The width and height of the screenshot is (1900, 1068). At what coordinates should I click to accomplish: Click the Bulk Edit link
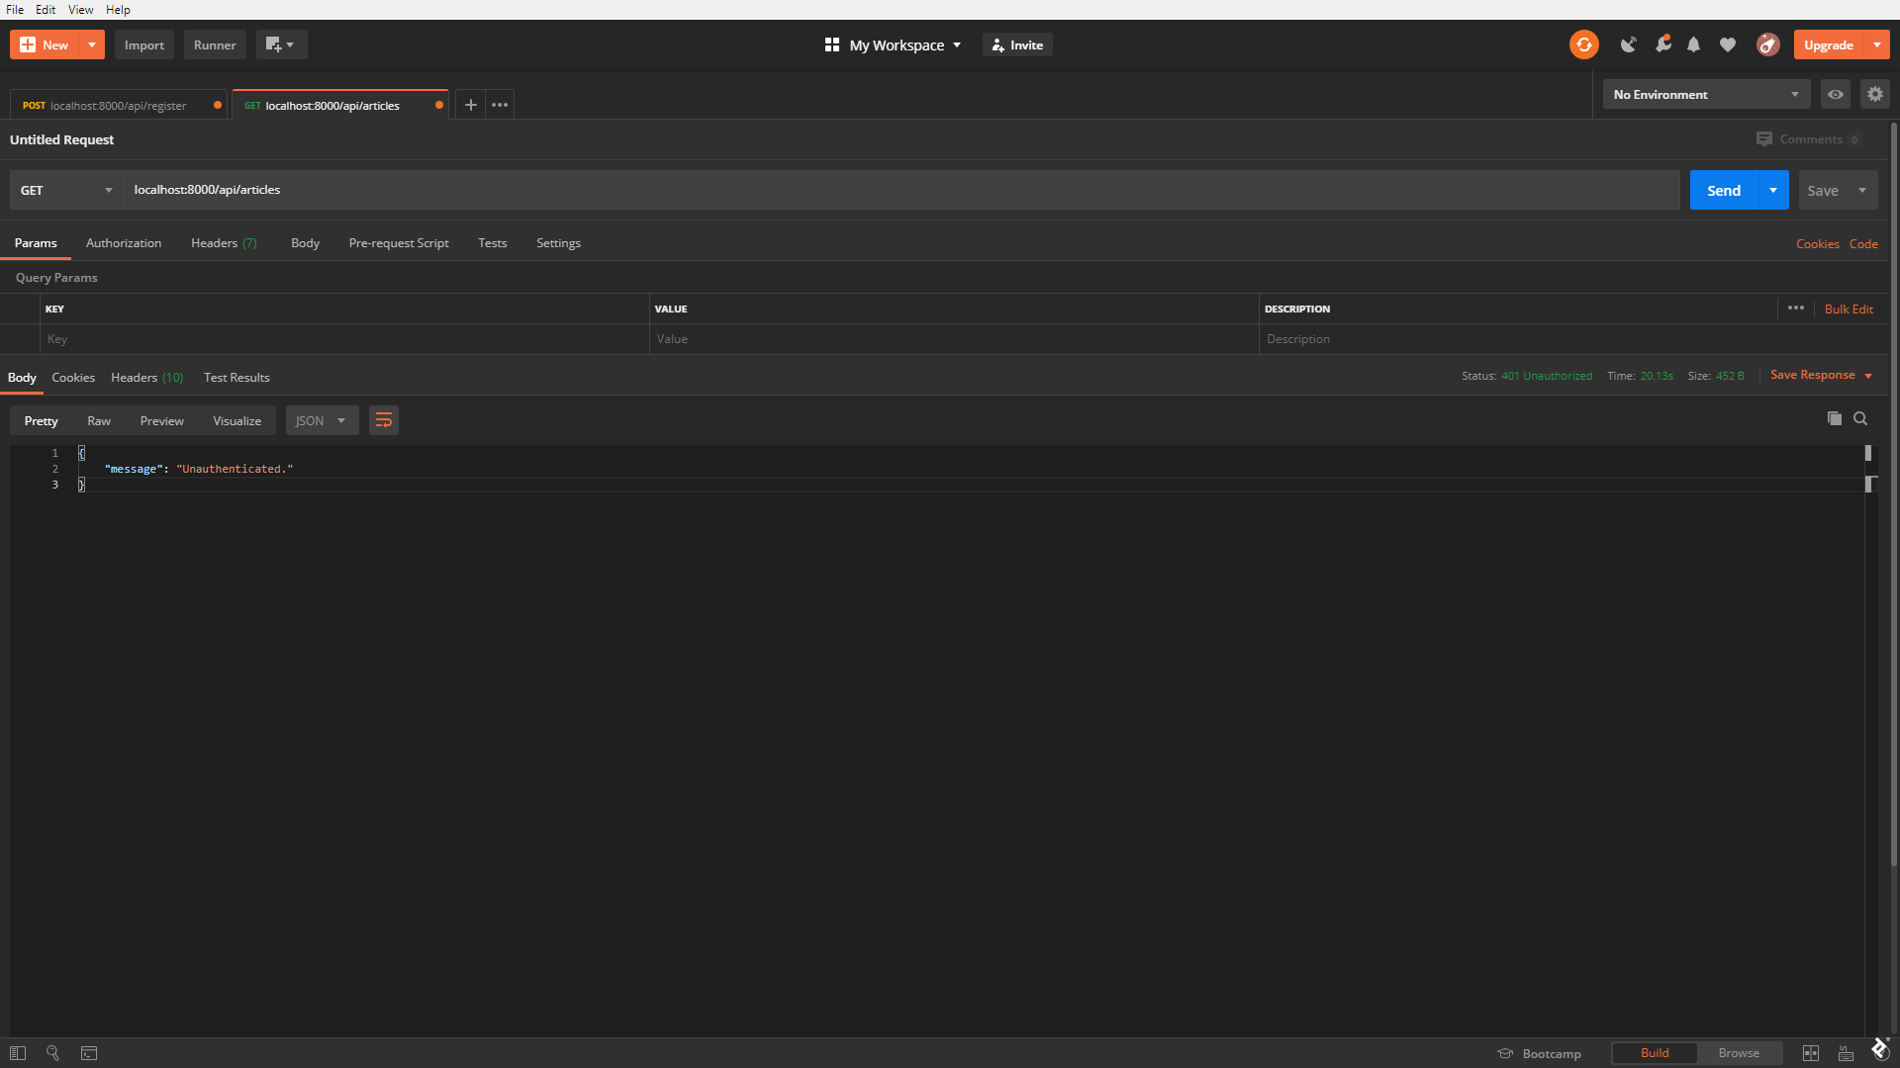1849,309
